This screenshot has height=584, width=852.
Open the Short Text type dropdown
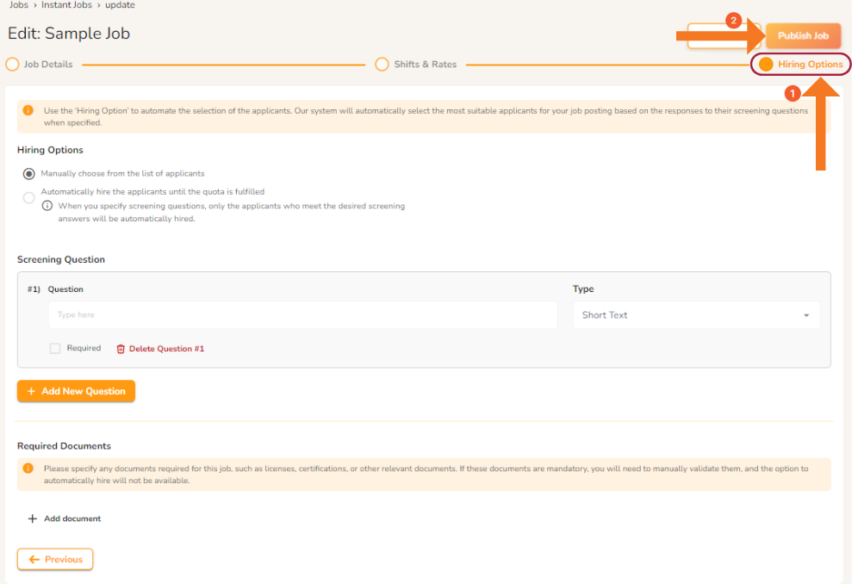pos(696,315)
